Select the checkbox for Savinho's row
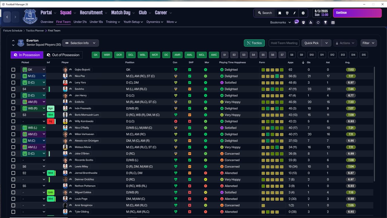The width and height of the screenshot is (387, 218). (13, 89)
